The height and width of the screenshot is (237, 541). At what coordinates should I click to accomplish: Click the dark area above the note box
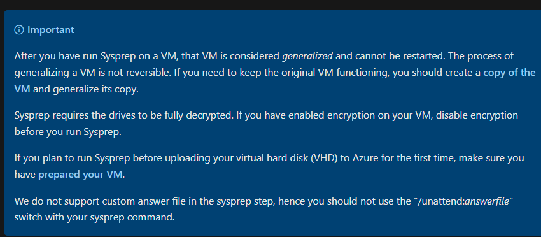270,4
